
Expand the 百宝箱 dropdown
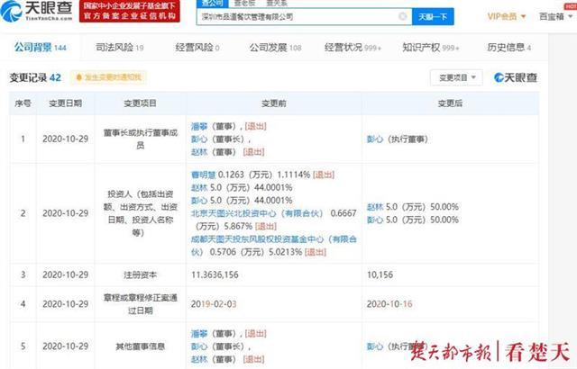(555, 16)
